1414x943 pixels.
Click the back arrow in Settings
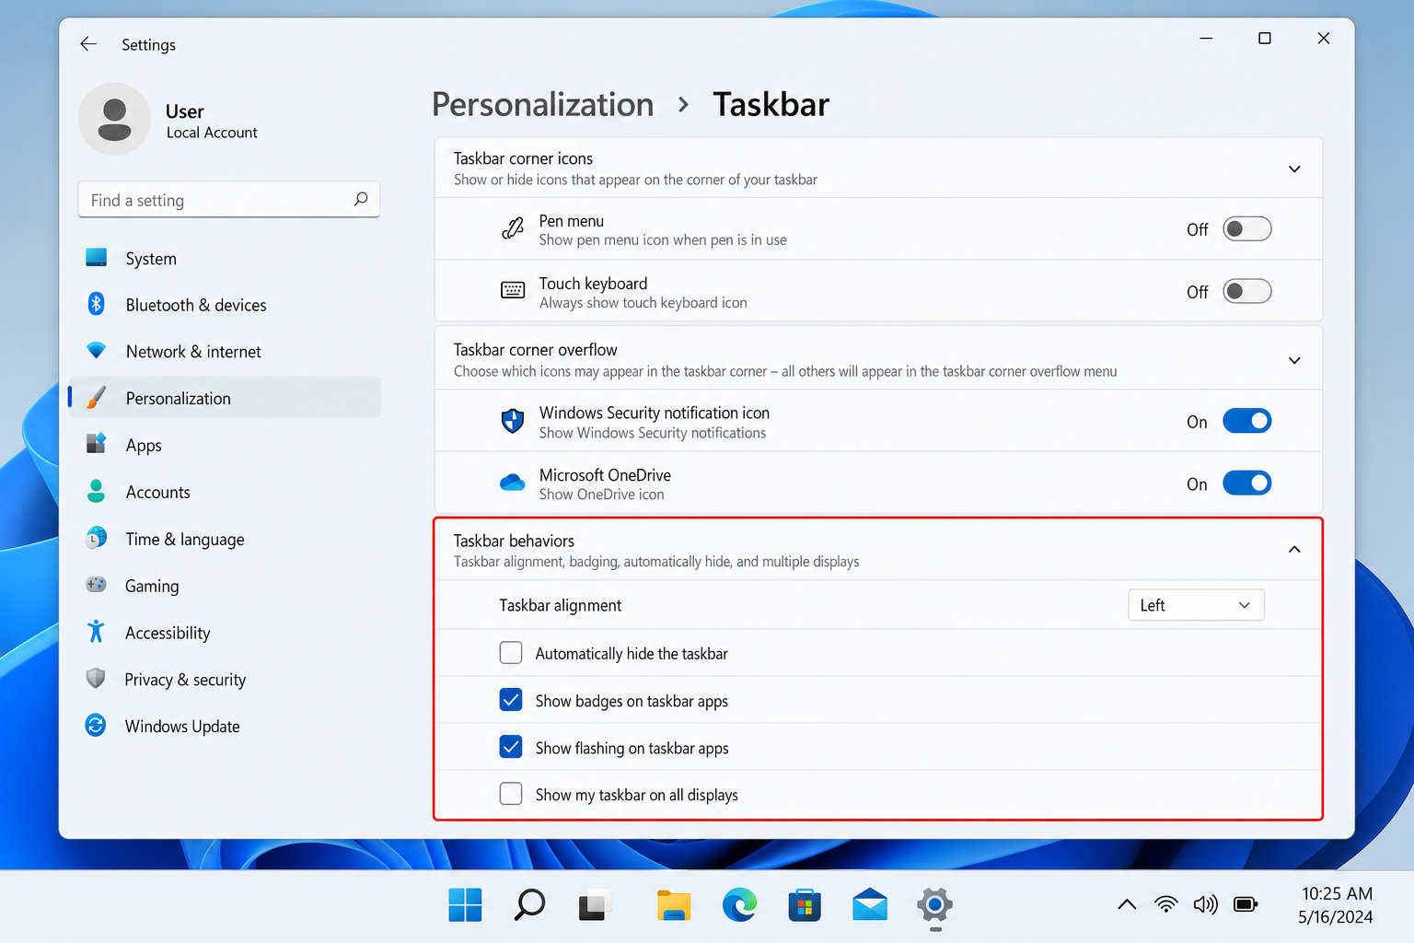coord(88,44)
